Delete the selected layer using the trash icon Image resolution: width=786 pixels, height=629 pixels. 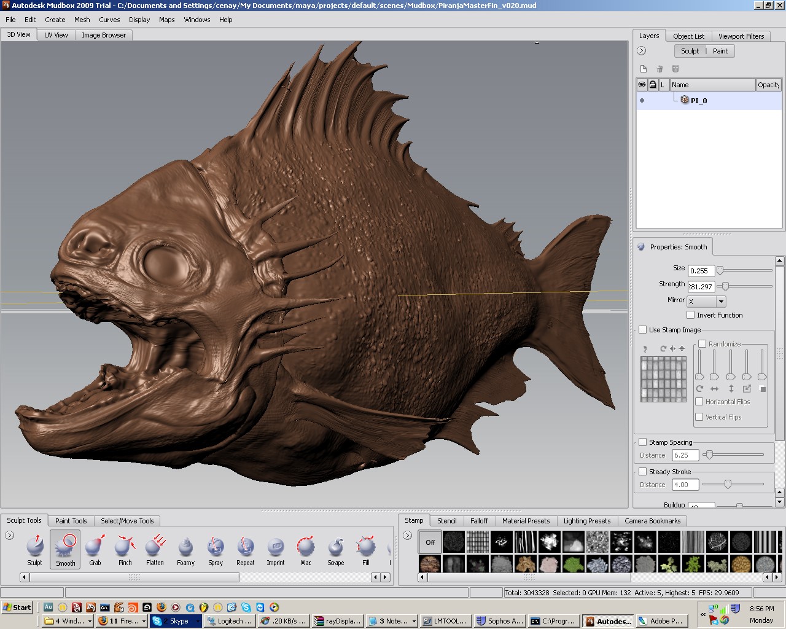coord(660,69)
